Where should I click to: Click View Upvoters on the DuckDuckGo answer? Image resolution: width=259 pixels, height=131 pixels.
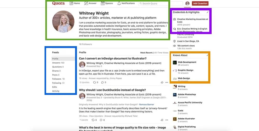pyautogui.click(x=96, y=116)
